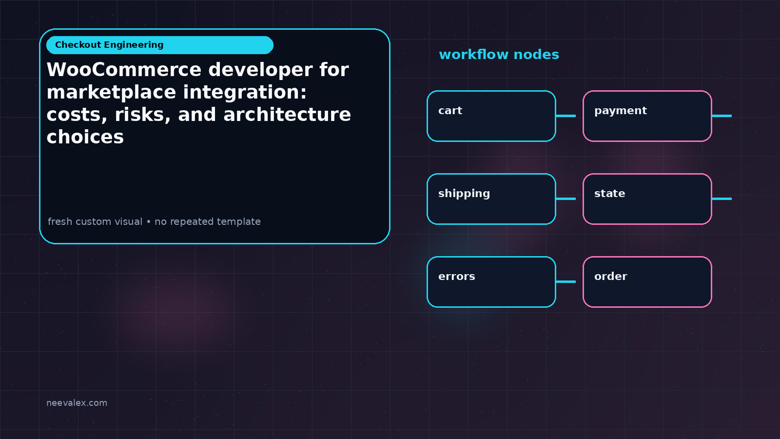Click the state workflow node

pos(647,199)
